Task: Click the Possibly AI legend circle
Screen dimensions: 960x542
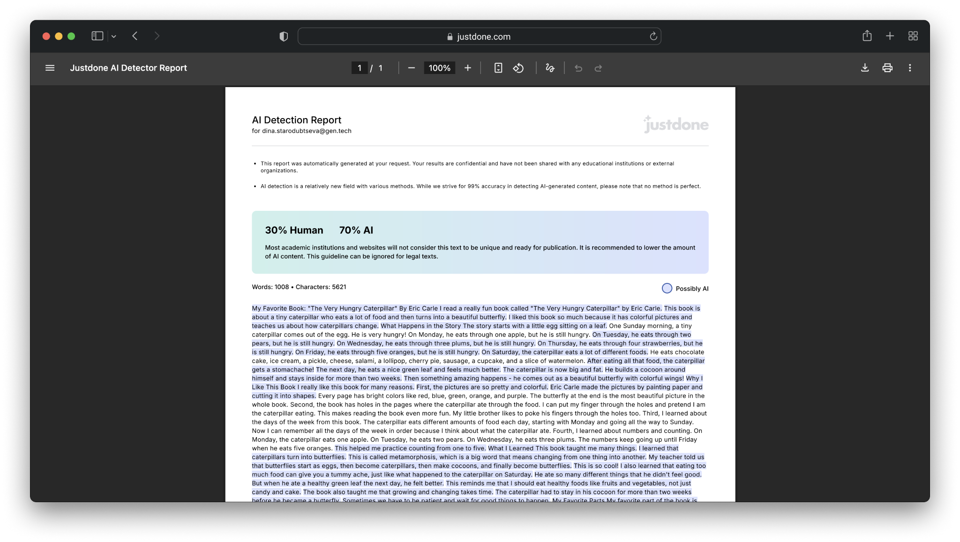Action: coord(667,288)
